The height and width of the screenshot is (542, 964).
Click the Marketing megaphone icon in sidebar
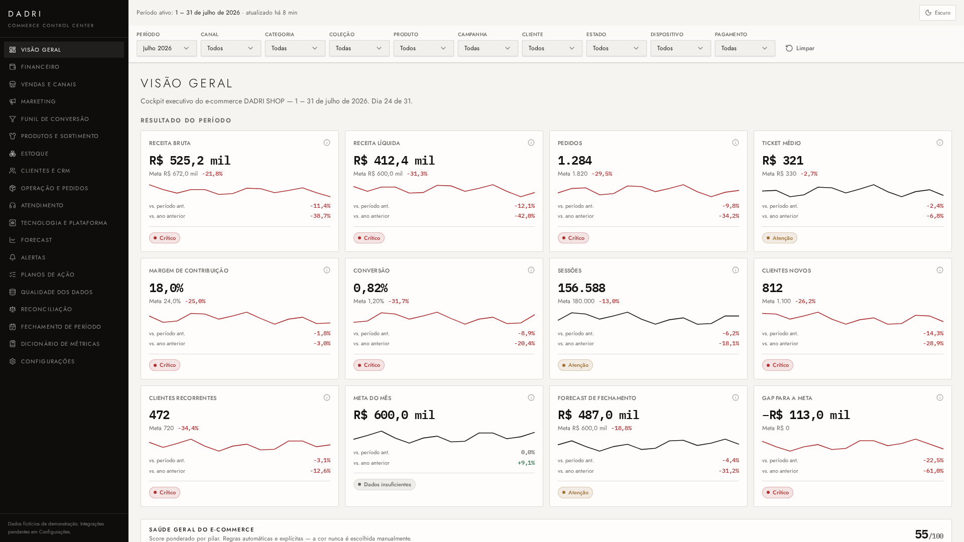tap(13, 102)
